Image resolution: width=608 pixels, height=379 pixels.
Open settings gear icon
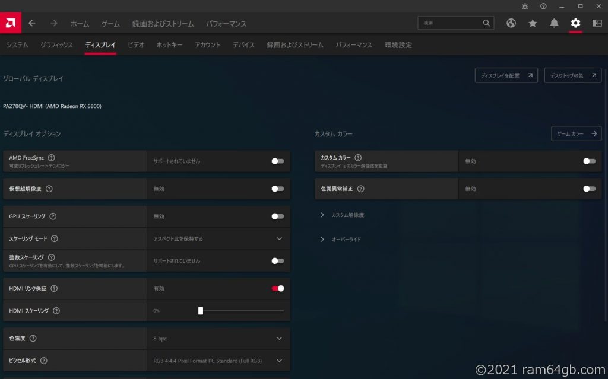575,23
